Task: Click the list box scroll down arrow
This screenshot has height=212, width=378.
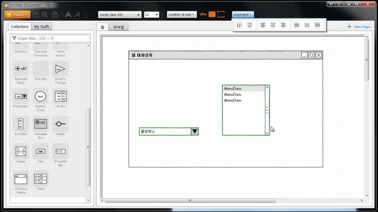Action: pos(267,132)
